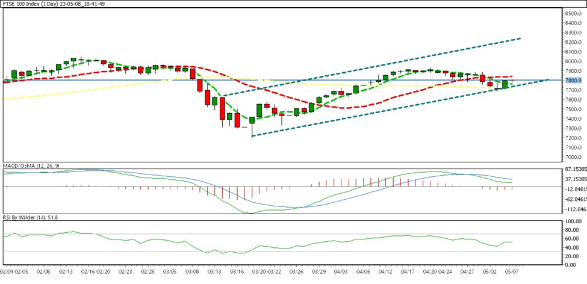This screenshot has height=284, width=587.
Task: Click the 04/24 date axis label
Action: [444, 271]
